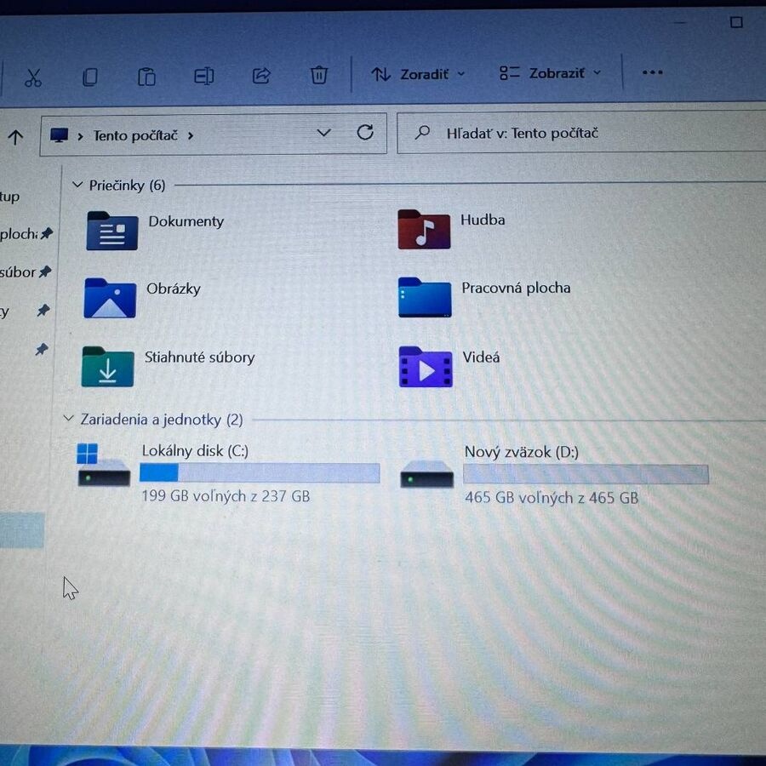Click the Up arrow navigation button
This screenshot has width=766, height=766.
[15, 137]
